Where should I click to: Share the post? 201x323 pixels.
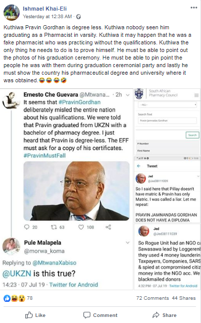click(x=165, y=315)
